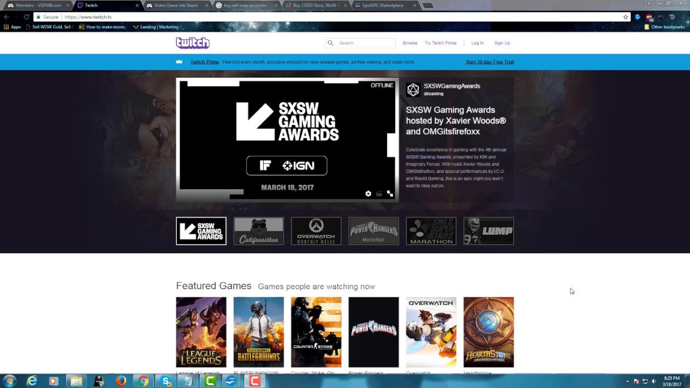The height and width of the screenshot is (388, 690).
Task: Reload the page in Chrome
Action: (26, 17)
